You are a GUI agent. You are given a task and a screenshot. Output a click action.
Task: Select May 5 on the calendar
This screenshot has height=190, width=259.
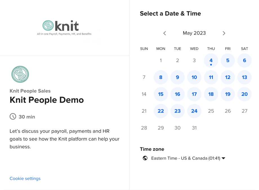[x=227, y=60]
